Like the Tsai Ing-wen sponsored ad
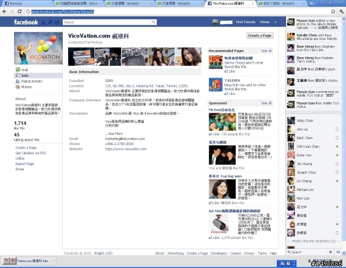 214,203
